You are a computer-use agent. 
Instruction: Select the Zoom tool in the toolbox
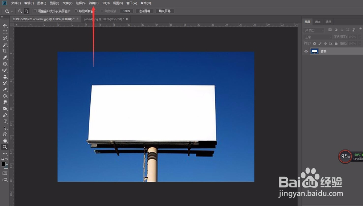pos(5,147)
